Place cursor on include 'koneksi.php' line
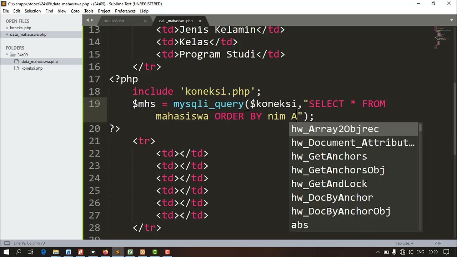 pos(196,91)
